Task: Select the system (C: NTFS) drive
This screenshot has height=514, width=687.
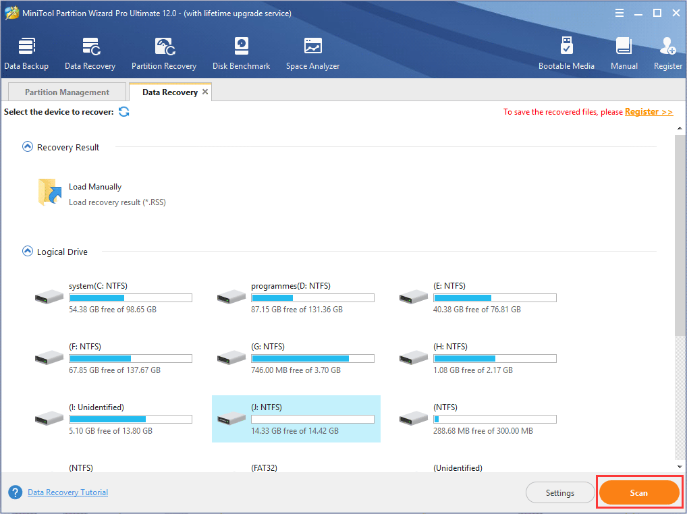Action: point(113,297)
